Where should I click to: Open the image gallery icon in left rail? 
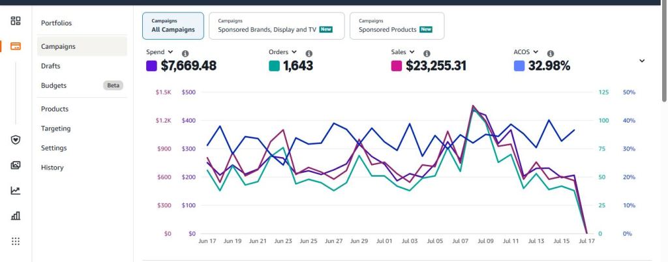click(16, 165)
